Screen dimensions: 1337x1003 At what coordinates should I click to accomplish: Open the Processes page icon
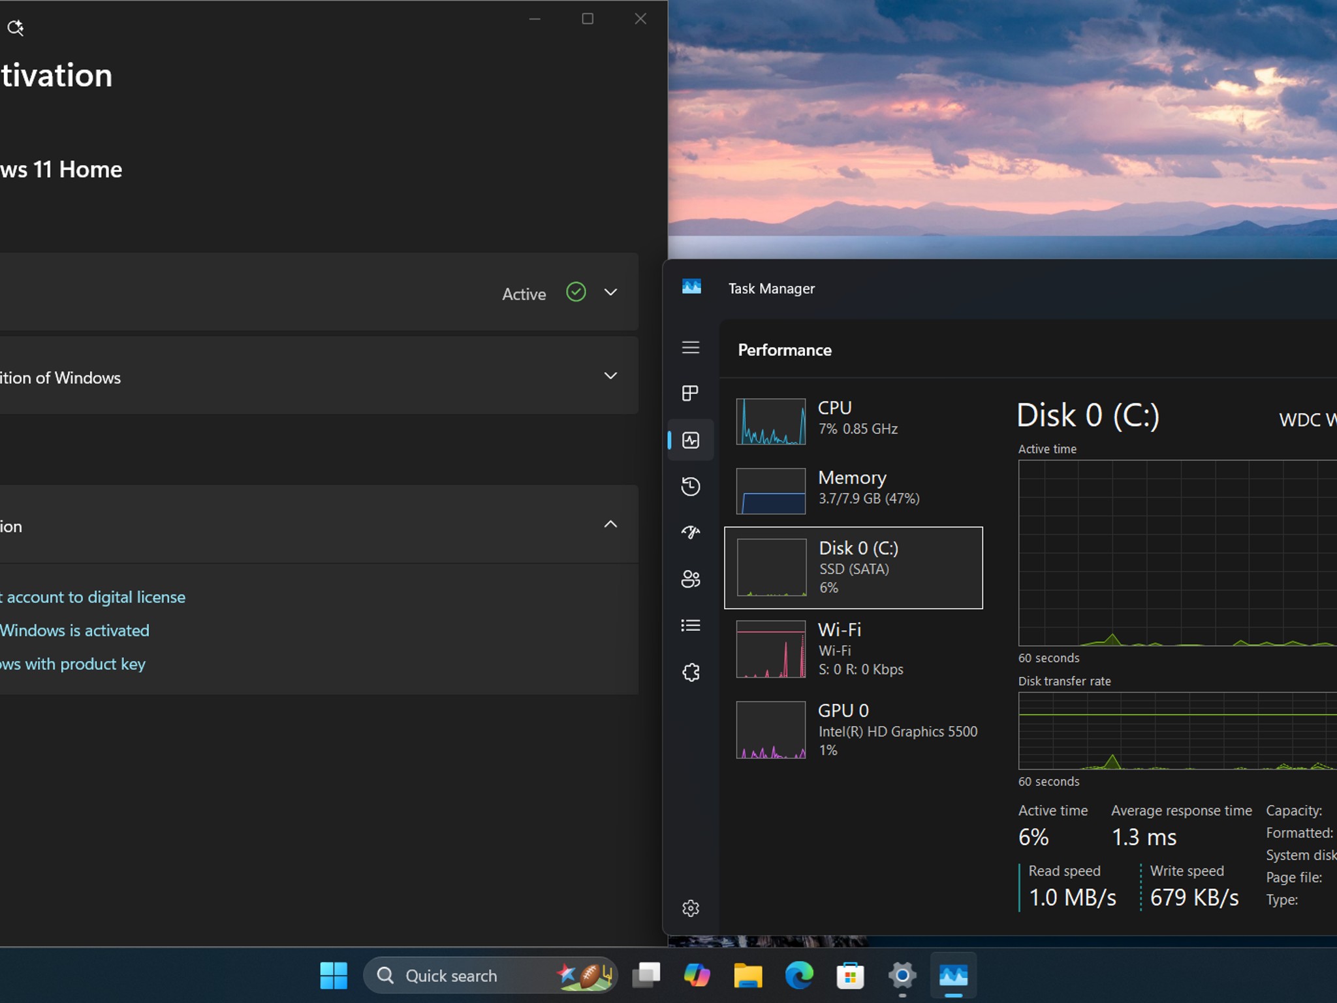click(691, 393)
